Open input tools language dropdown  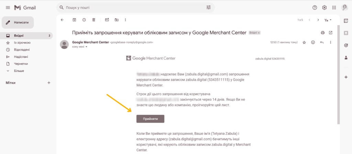coord(328,20)
